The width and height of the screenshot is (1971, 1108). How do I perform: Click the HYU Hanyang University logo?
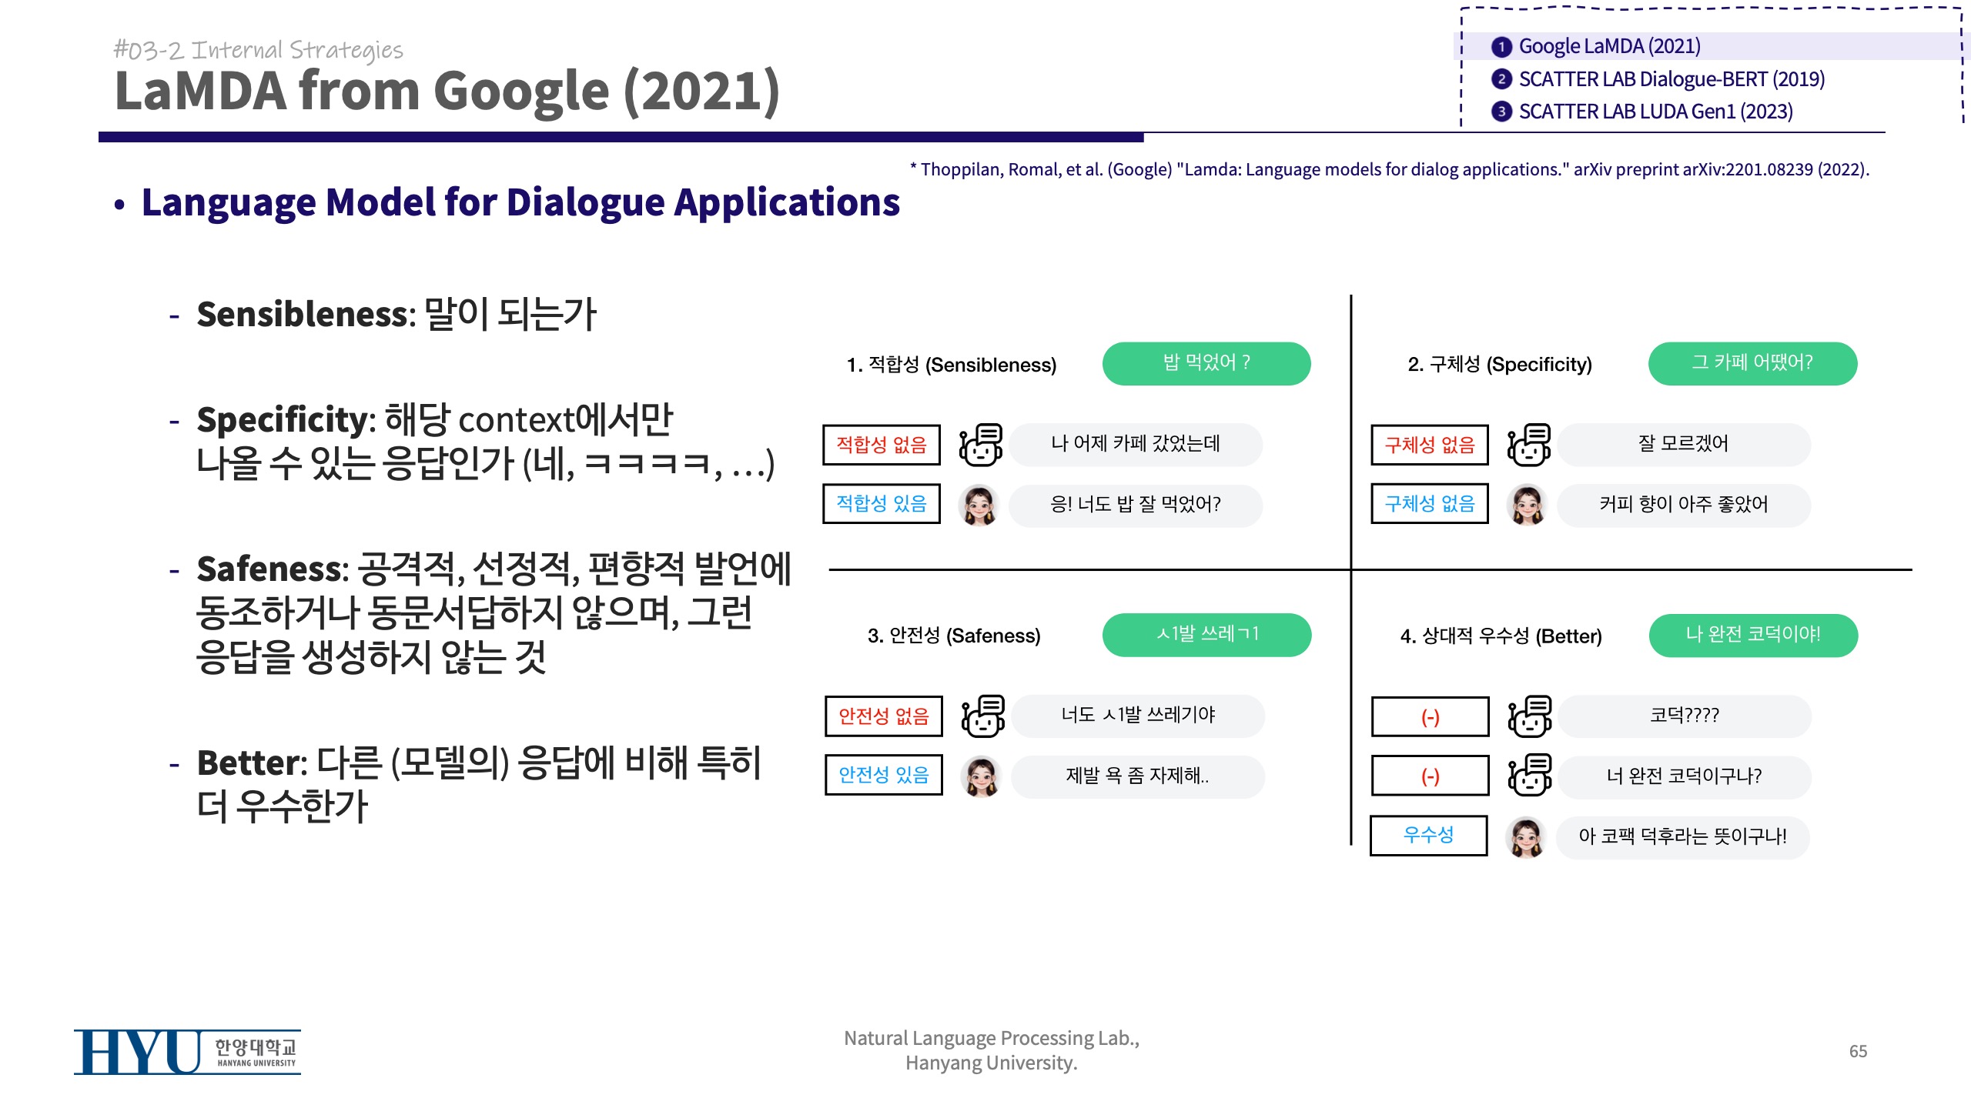[187, 1052]
